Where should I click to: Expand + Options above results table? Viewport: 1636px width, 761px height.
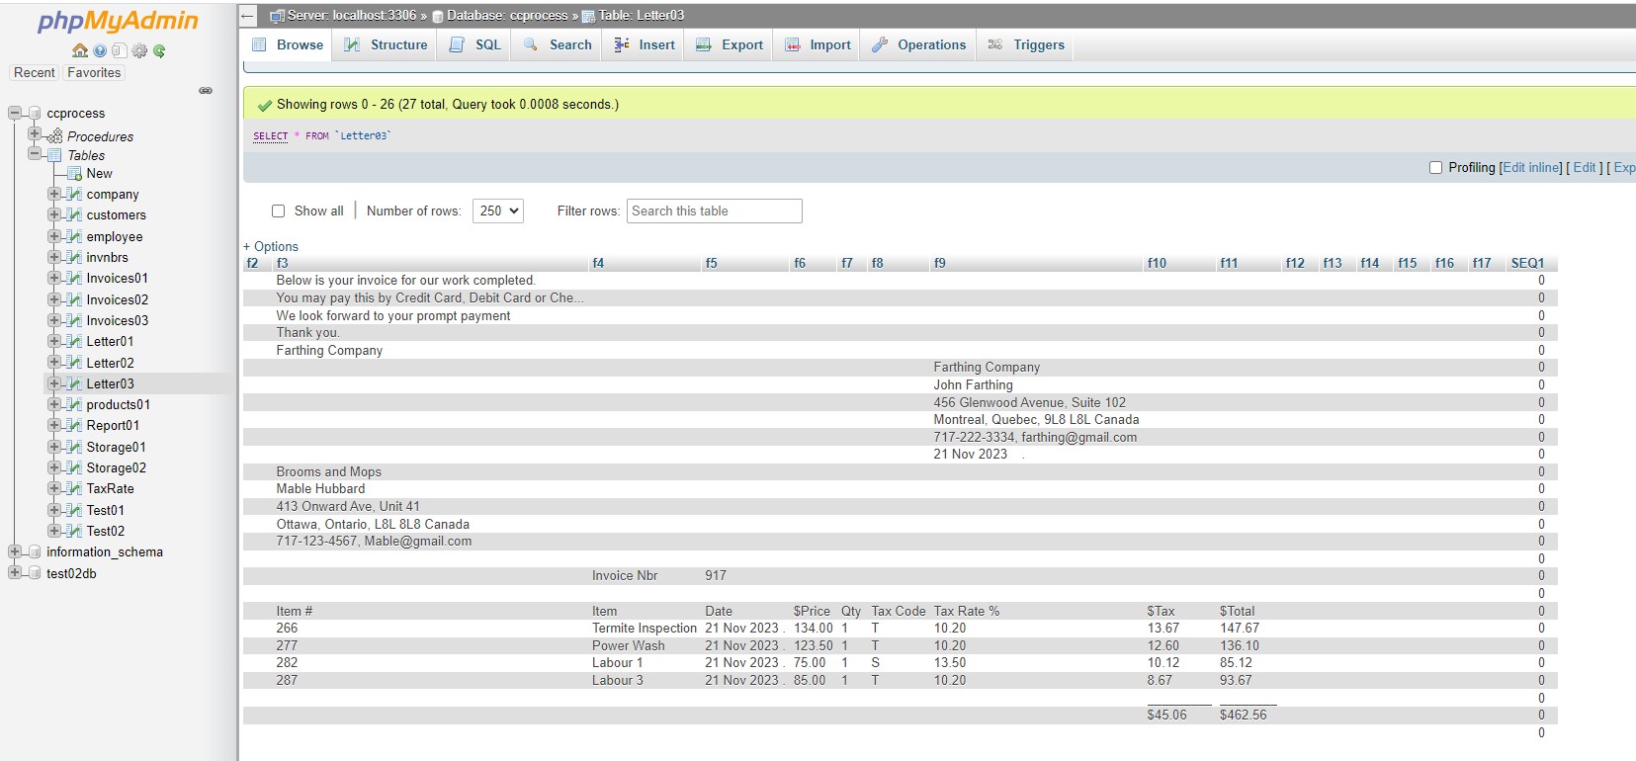click(271, 247)
